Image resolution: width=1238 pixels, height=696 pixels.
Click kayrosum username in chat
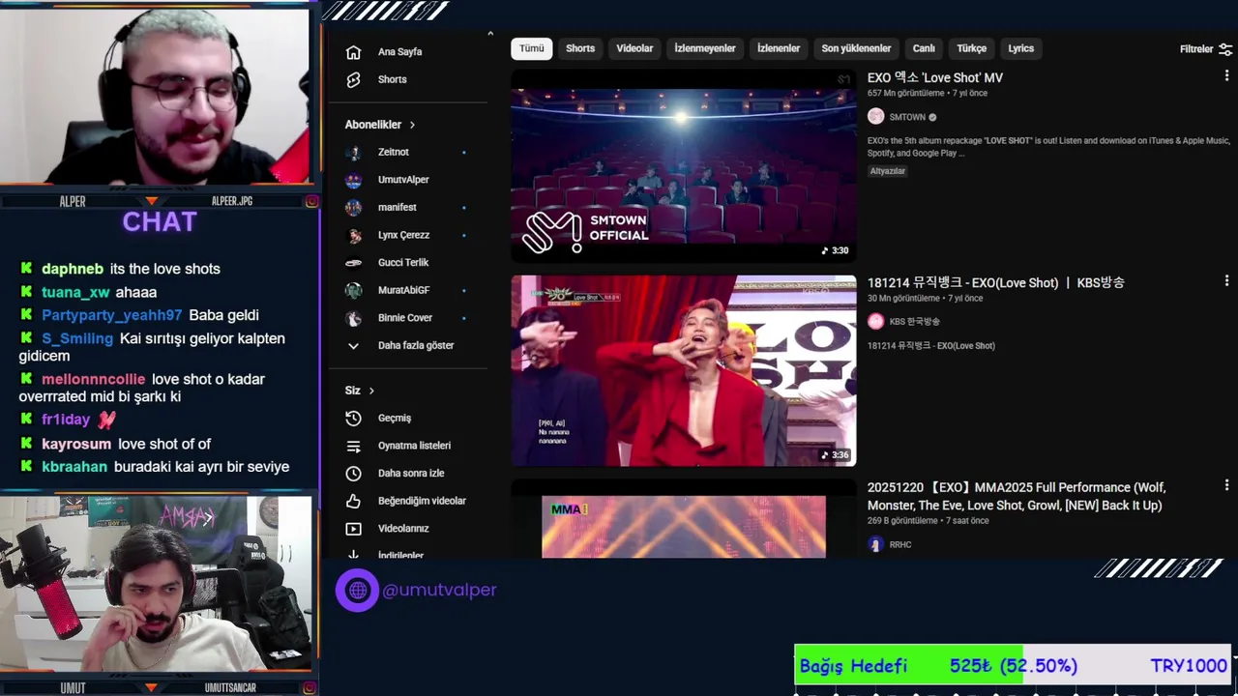(76, 444)
